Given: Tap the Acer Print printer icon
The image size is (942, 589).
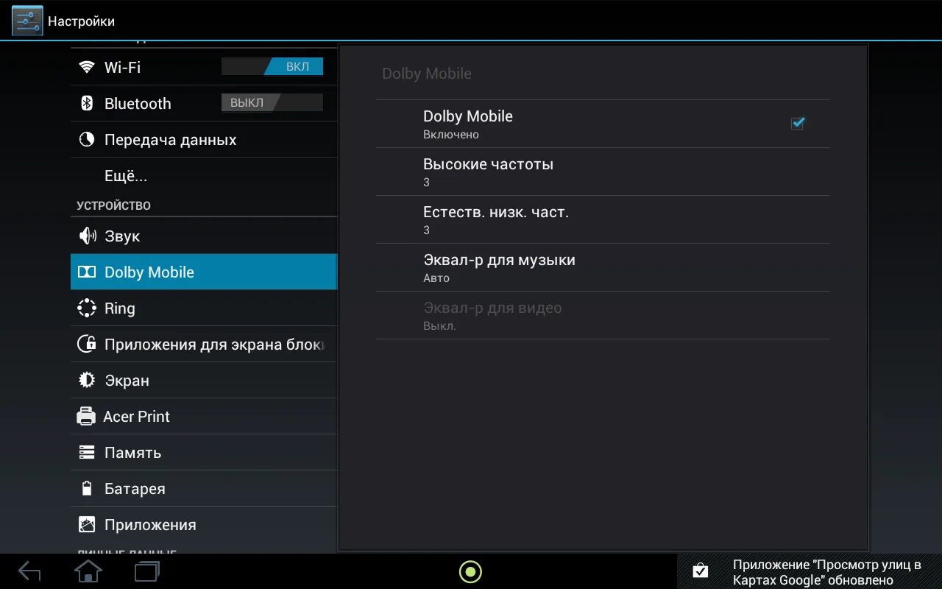Looking at the screenshot, I should (86, 416).
